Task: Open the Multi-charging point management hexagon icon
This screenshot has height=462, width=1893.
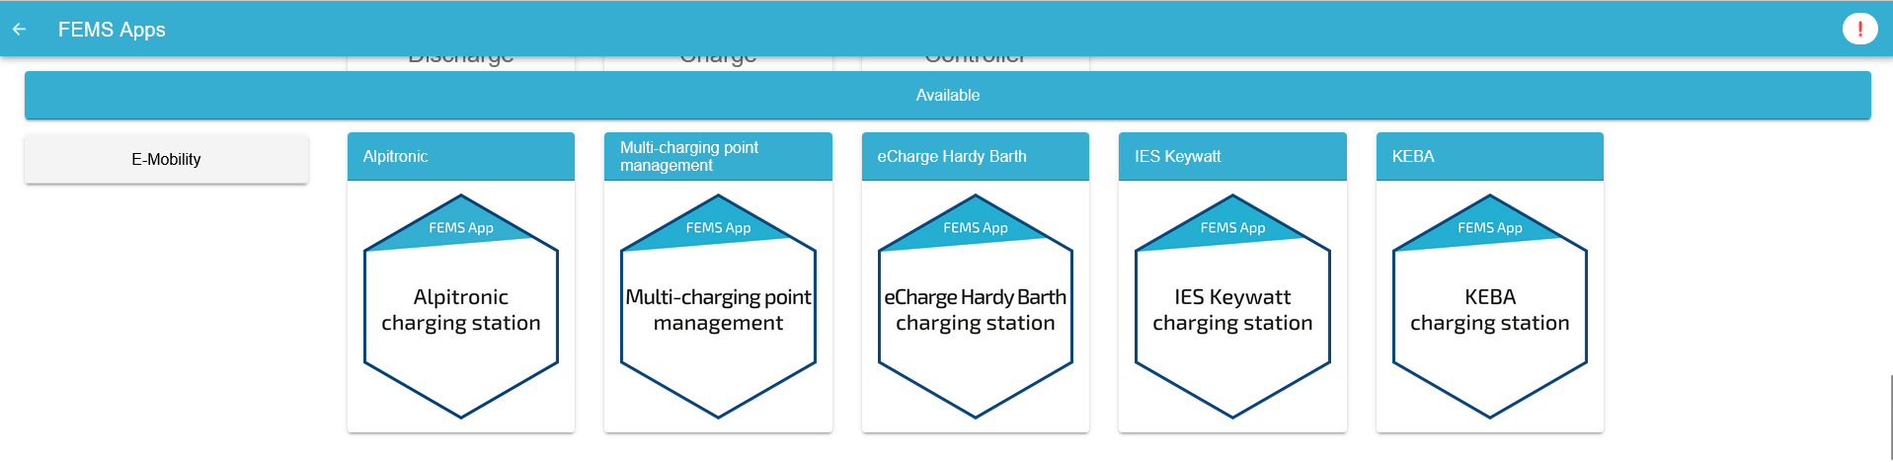Action: coord(718,307)
